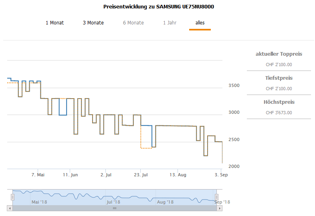315x216 pixels.
Task: Click the '7. Mai' x-axis date label
Action: tap(38, 175)
